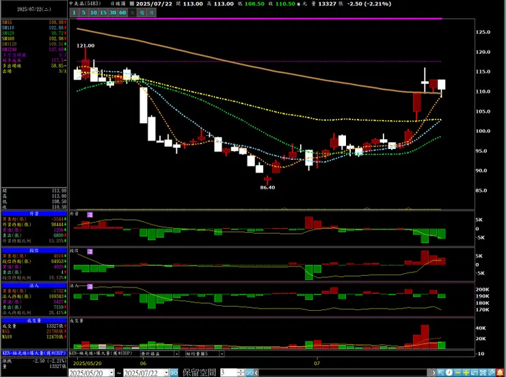
Task: Open the 短均量圖5 dropdown arrow
Action: pos(222,354)
